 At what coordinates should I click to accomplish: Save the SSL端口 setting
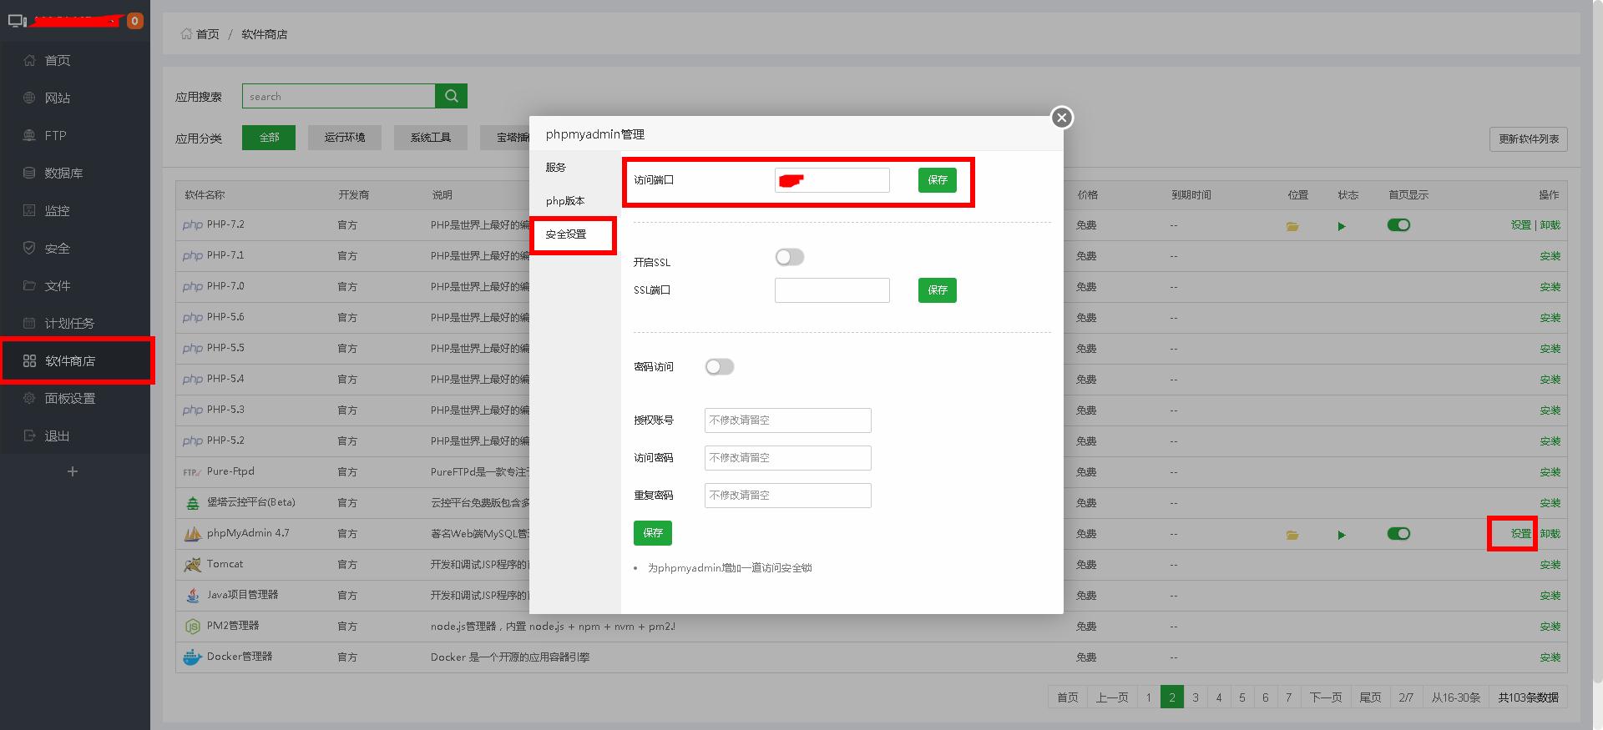point(938,290)
